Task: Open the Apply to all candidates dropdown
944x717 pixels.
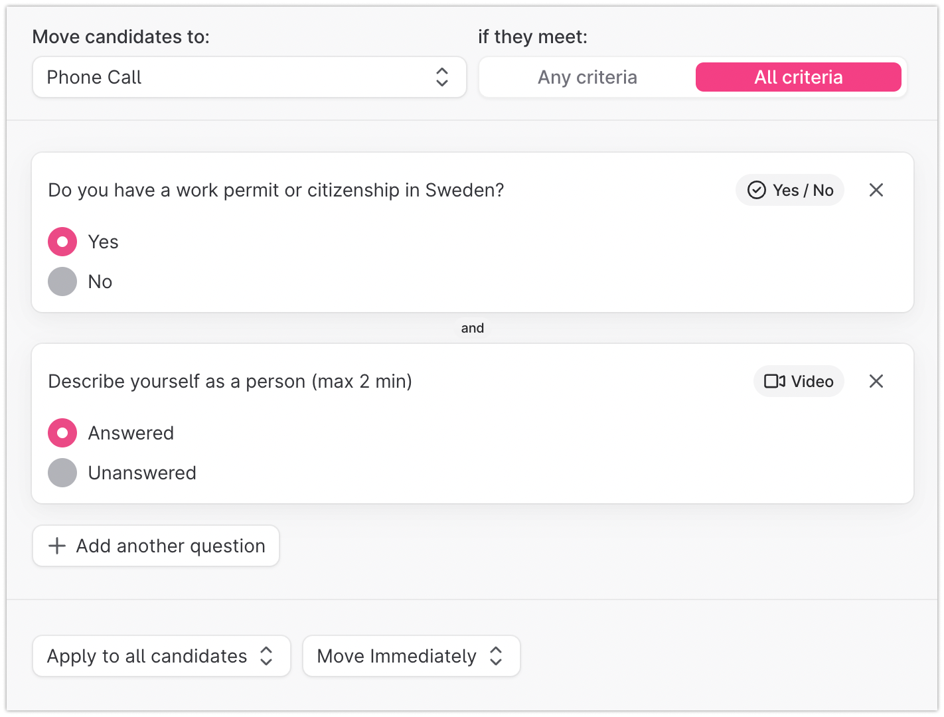Action: (161, 656)
